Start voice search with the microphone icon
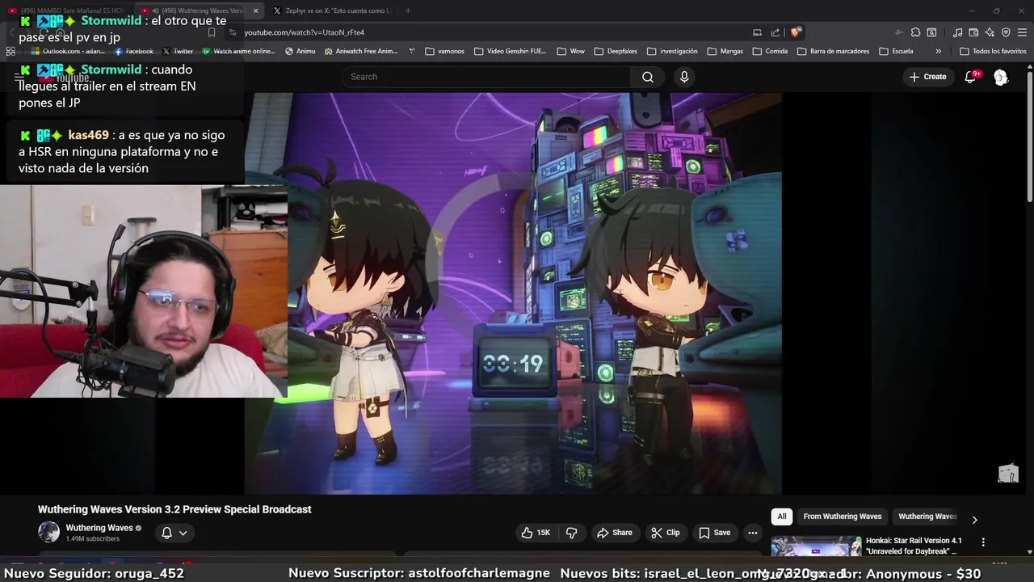The image size is (1034, 582). (684, 77)
